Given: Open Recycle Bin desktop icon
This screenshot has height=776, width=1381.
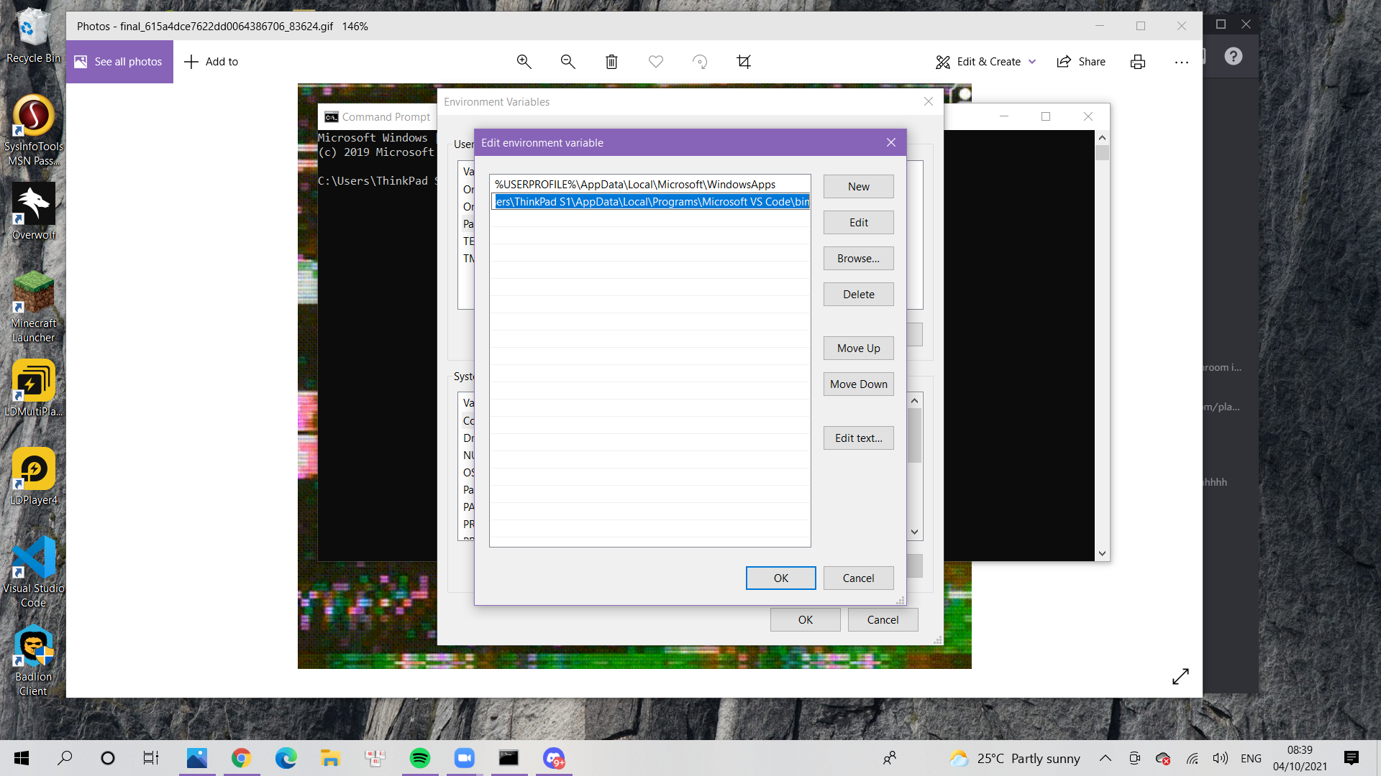Looking at the screenshot, I should point(33,36).
